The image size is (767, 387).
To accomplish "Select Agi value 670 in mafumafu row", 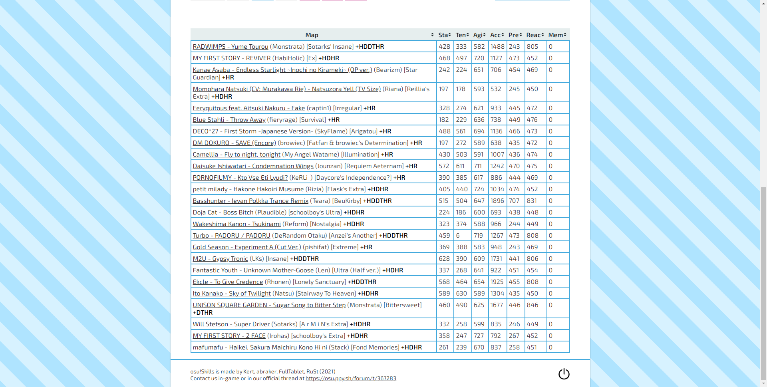I will click(x=479, y=347).
